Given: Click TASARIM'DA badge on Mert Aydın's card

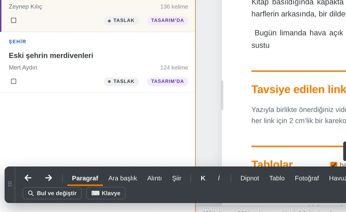Looking at the screenshot, I should pos(168,81).
